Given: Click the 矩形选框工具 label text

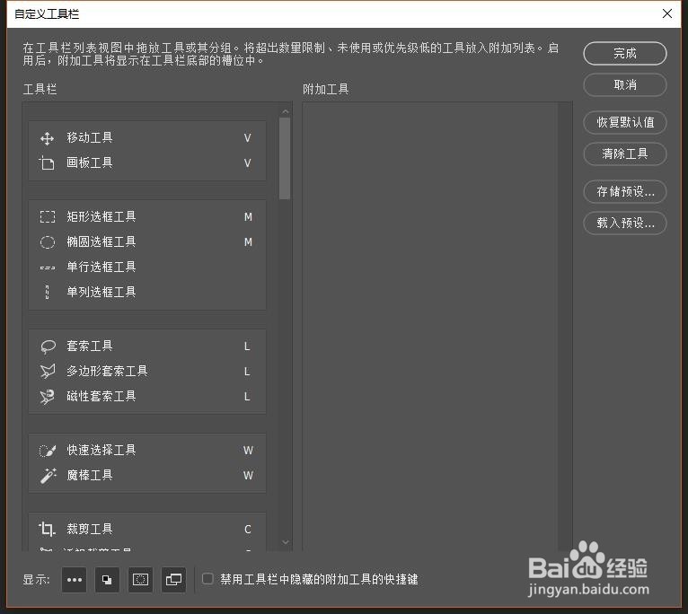Looking at the screenshot, I should click(101, 216).
